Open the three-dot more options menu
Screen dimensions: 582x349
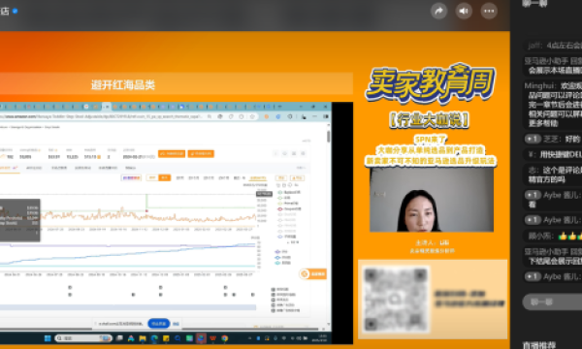click(489, 11)
